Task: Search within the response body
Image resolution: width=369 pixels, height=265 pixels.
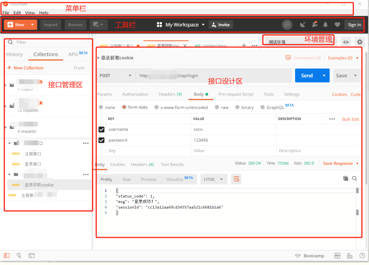Action: pos(354,178)
